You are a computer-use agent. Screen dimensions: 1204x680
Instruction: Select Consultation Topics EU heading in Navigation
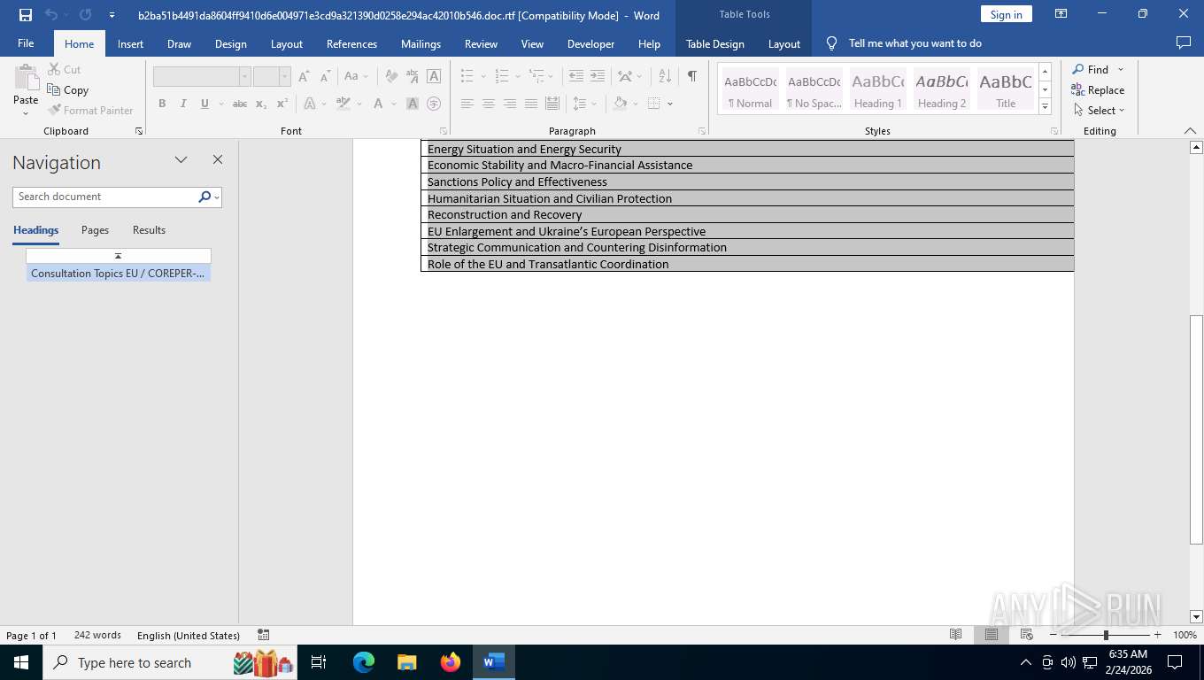tap(118, 274)
